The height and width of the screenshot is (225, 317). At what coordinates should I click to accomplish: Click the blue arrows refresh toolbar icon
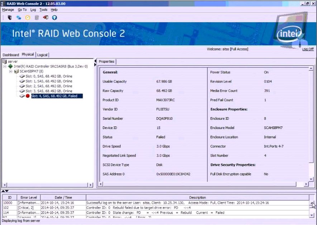coord(19,18)
